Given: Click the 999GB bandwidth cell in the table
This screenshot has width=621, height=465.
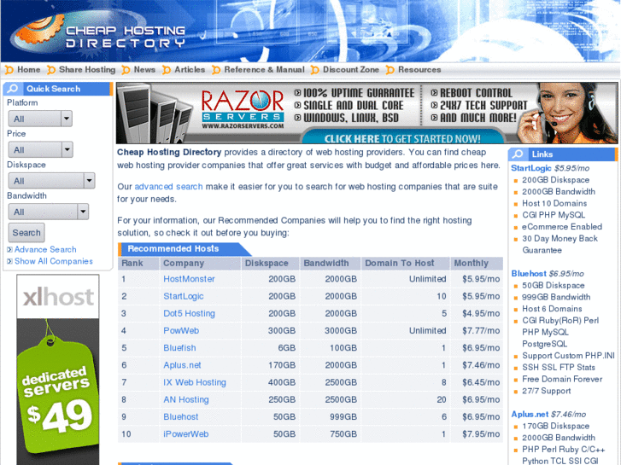Looking at the screenshot, I should tap(343, 416).
